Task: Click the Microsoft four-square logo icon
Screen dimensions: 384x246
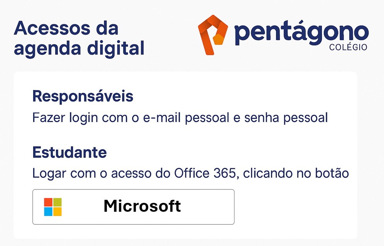Action: tap(53, 207)
